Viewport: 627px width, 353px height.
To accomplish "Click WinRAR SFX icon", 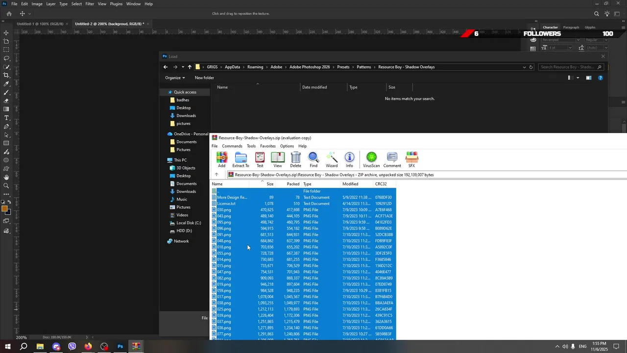I will pos(411,160).
